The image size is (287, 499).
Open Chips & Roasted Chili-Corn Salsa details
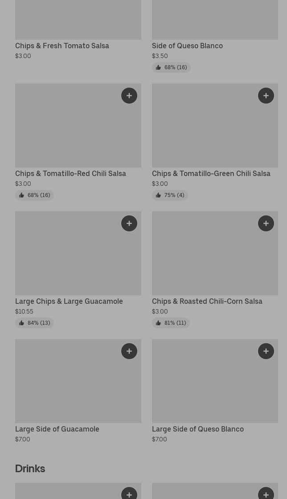coord(207,301)
